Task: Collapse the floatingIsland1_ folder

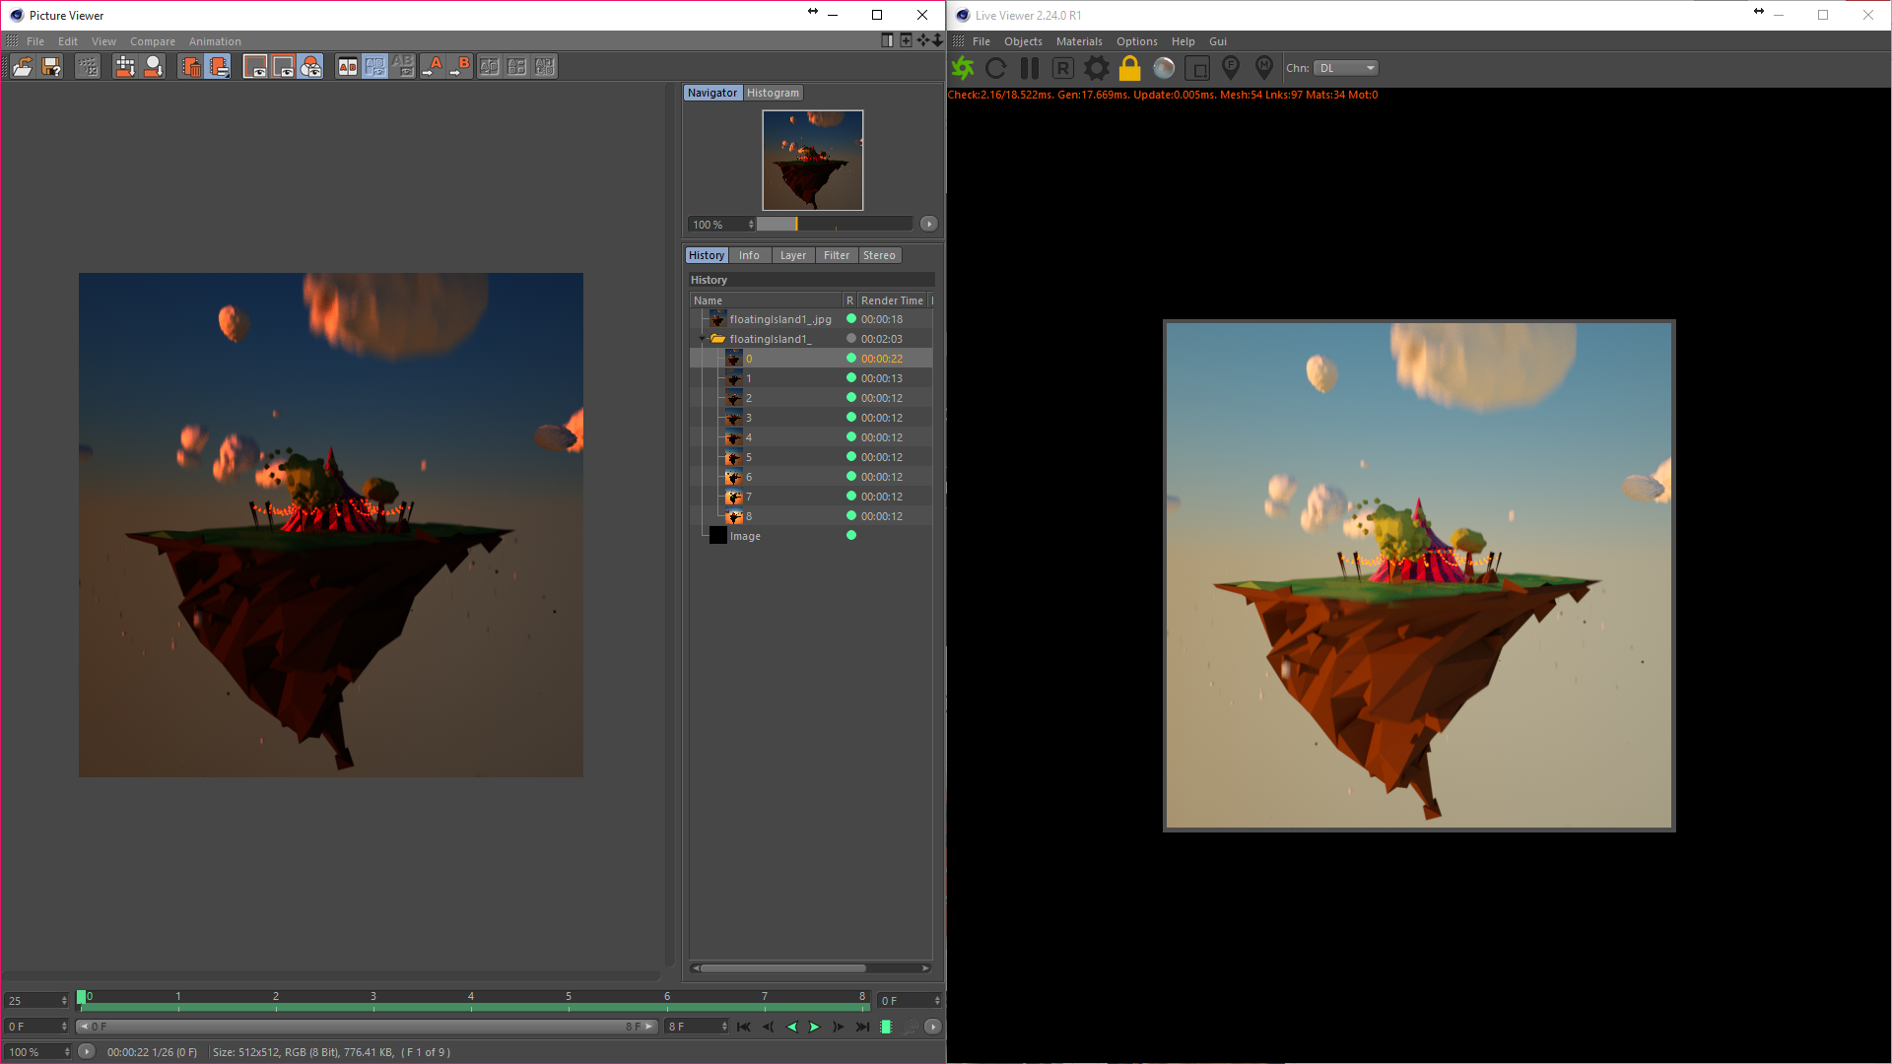Action: (703, 339)
